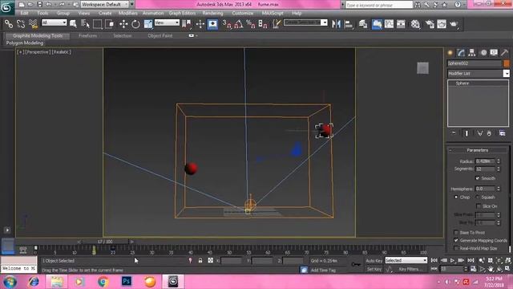Click the Mirror tool
The height and width of the screenshot is (289, 513).
[x=336, y=24]
